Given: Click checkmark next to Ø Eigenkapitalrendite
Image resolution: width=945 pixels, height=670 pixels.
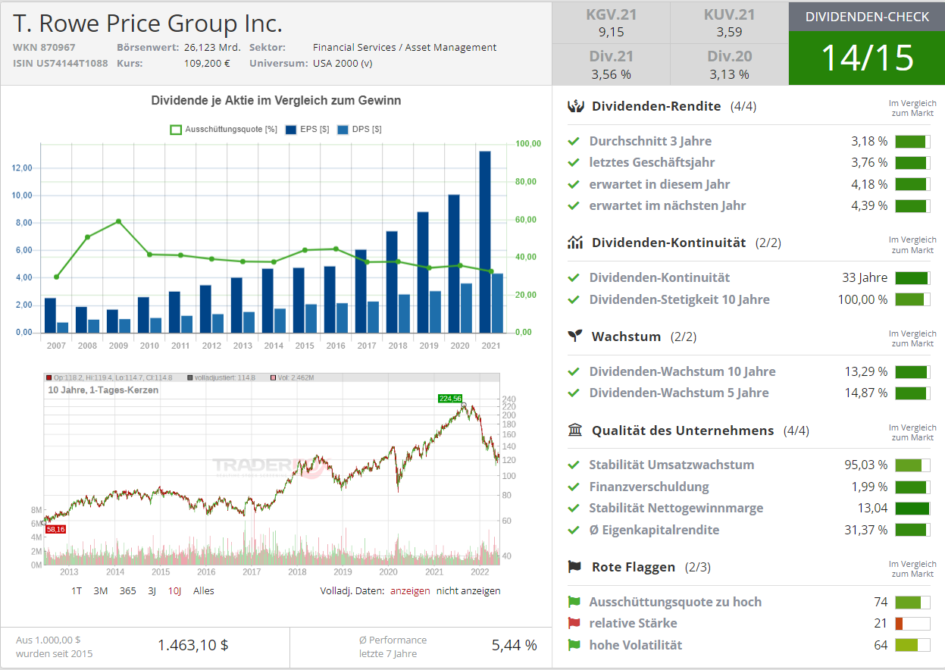Looking at the screenshot, I should point(574,530).
